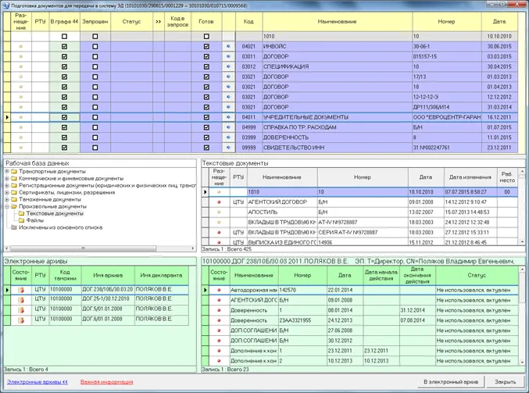Click folder icon of Таможенные документы
The height and width of the screenshot is (393, 529).
click(x=14, y=199)
